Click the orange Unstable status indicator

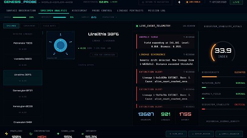(193, 2)
